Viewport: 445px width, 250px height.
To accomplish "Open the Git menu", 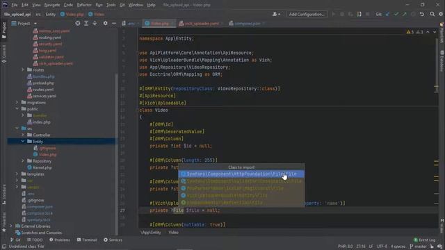I will click(x=122, y=5).
